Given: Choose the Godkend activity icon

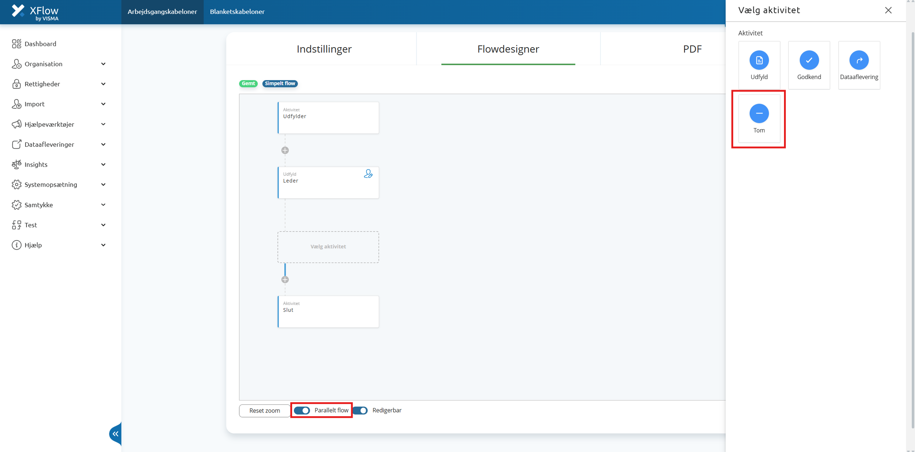Looking at the screenshot, I should coord(809,60).
